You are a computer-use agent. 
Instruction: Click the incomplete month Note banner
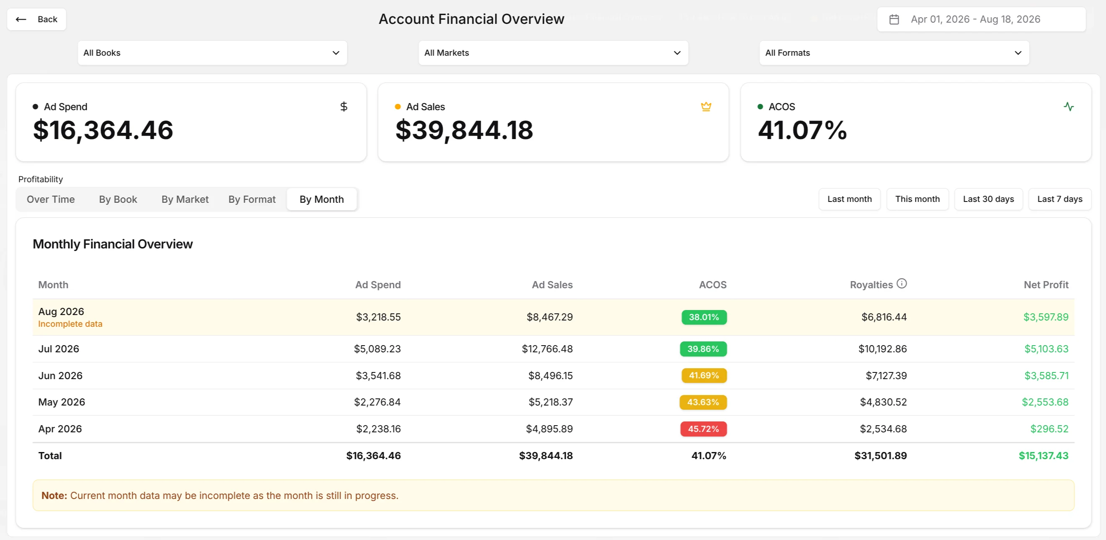(554, 495)
